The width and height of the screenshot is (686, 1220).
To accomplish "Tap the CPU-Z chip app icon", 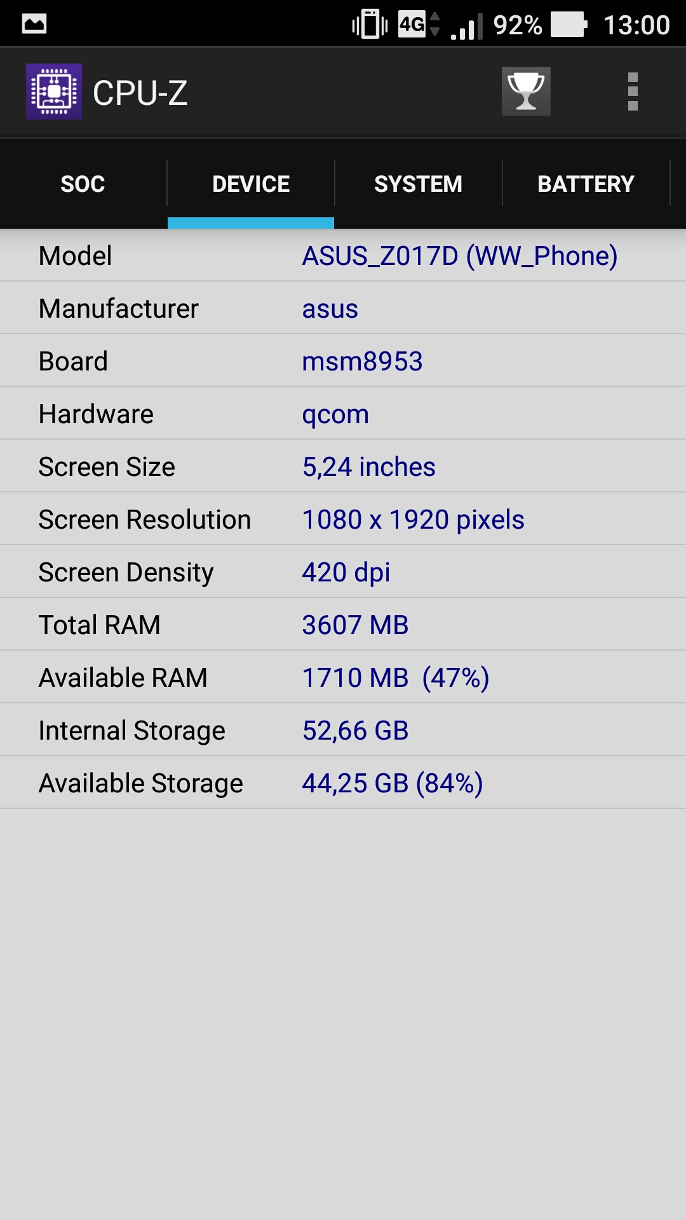I will click(x=54, y=91).
